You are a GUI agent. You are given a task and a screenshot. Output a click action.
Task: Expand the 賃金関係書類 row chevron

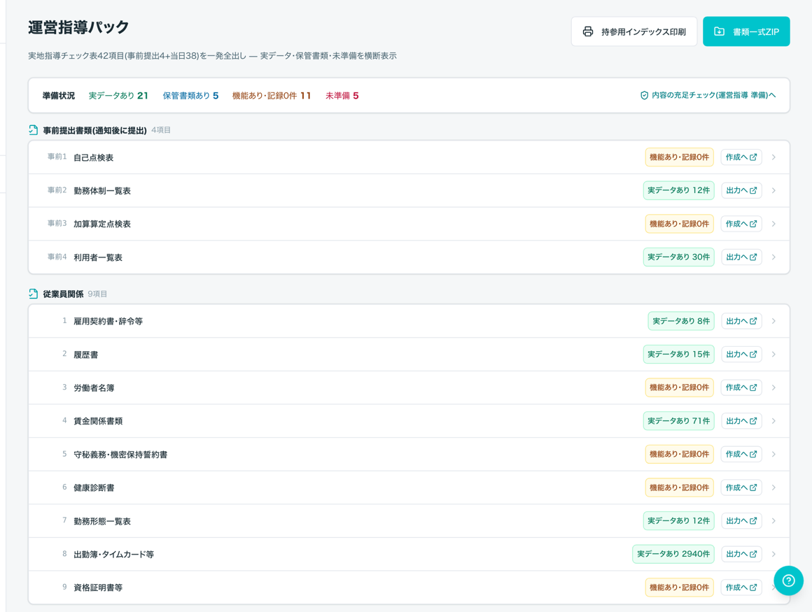773,421
